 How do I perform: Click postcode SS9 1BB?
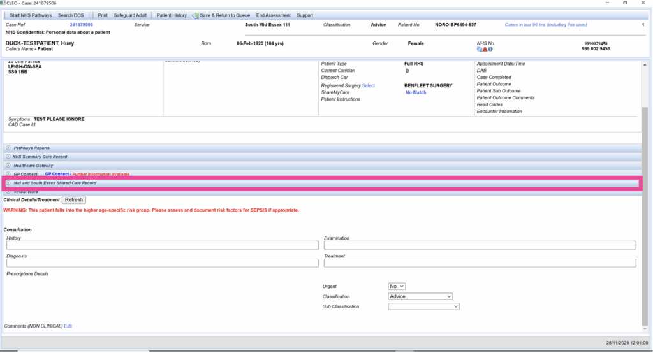point(17,72)
